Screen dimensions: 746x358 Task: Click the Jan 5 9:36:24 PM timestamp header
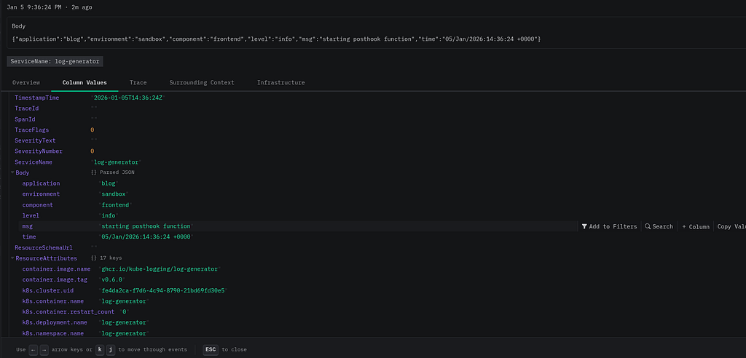34,7
